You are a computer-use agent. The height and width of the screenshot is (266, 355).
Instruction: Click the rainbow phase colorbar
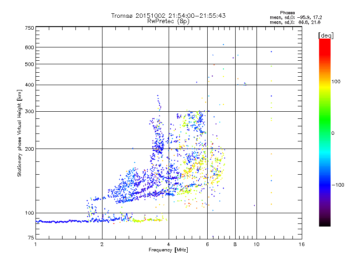[325, 132]
